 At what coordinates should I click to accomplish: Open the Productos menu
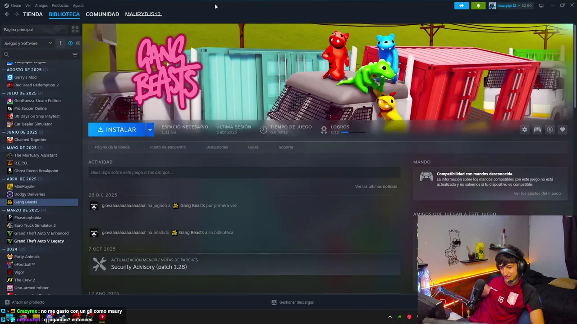(60, 5)
